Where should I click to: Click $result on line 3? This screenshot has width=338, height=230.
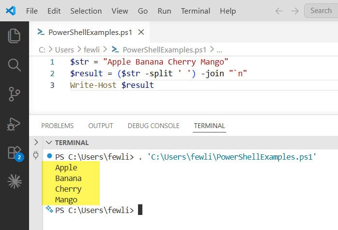138,85
